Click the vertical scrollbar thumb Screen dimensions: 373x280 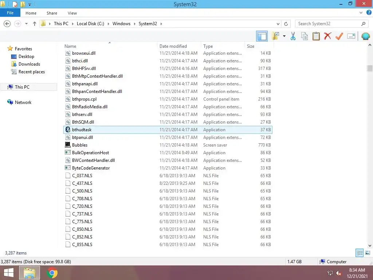370,68
